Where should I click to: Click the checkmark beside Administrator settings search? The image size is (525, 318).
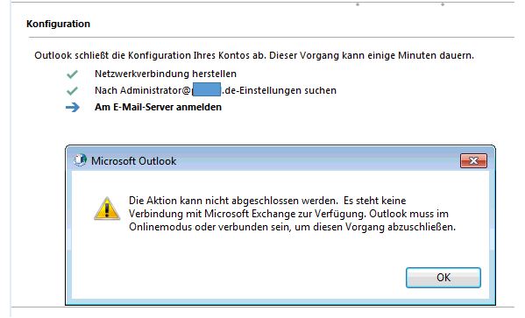click(72, 91)
